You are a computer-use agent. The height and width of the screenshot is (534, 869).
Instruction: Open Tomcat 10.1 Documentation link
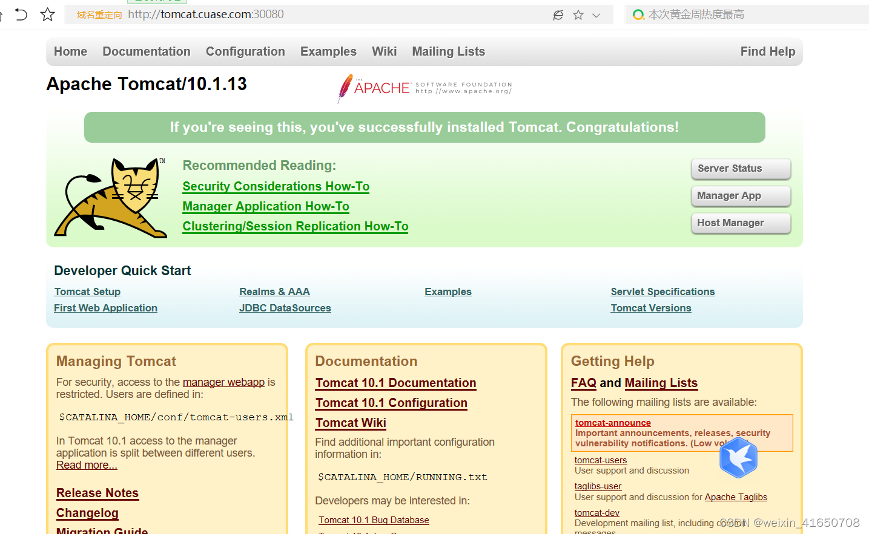396,383
